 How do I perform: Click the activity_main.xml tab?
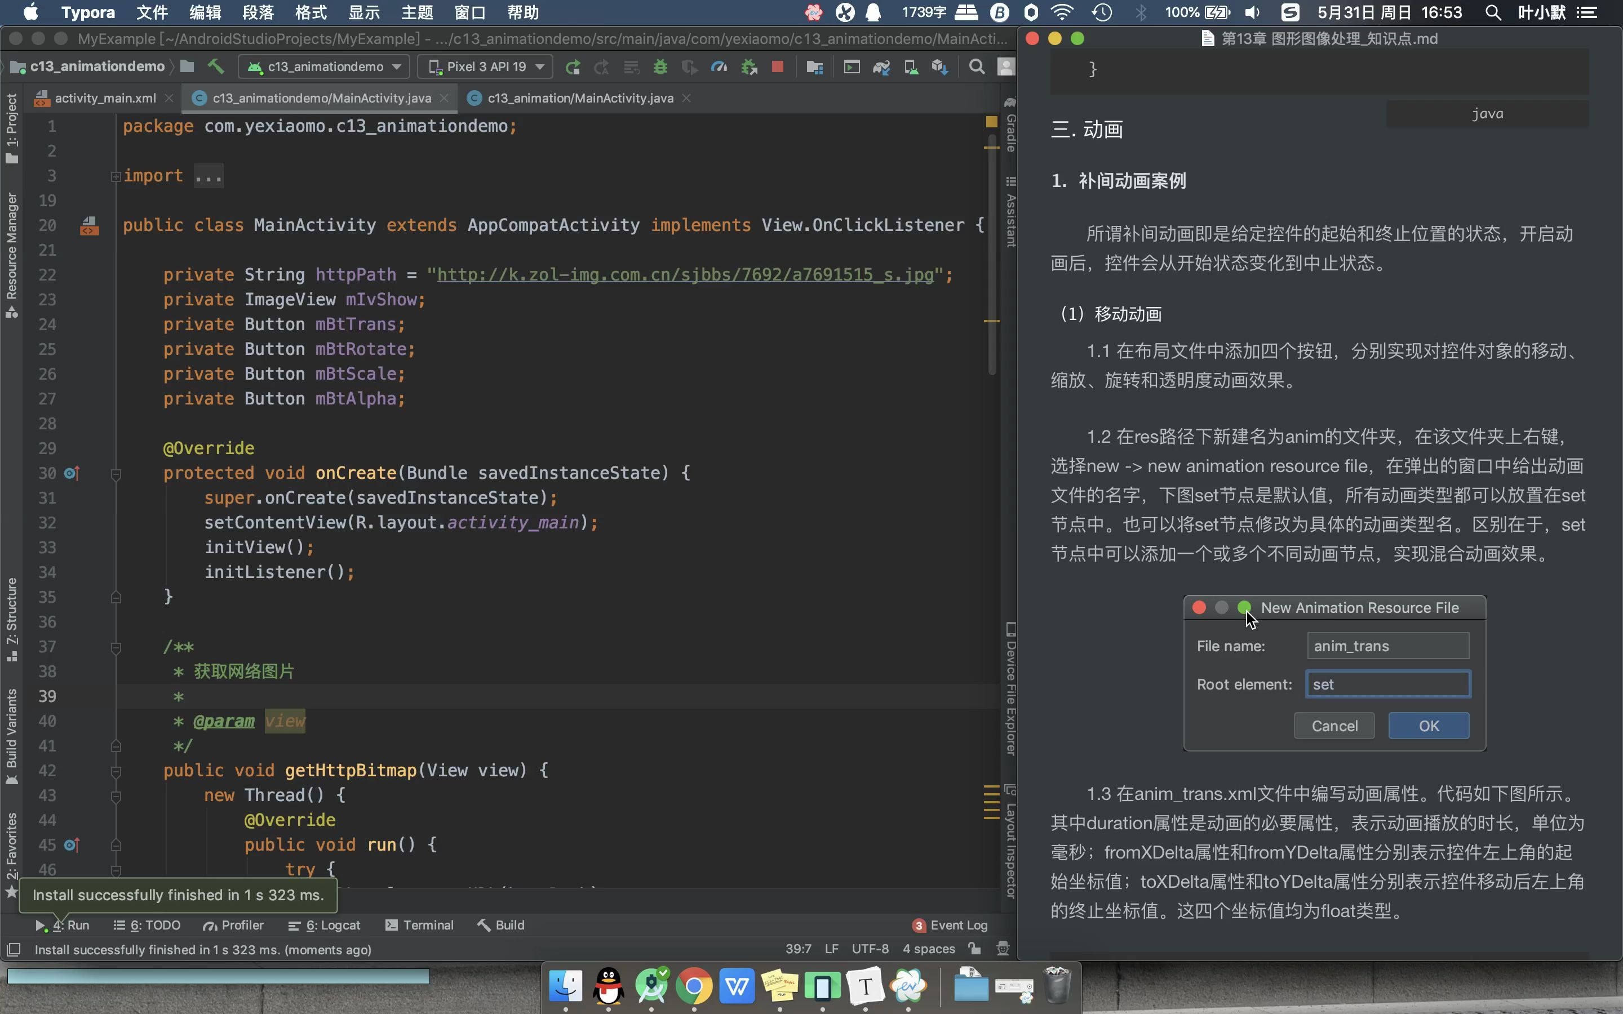point(101,97)
